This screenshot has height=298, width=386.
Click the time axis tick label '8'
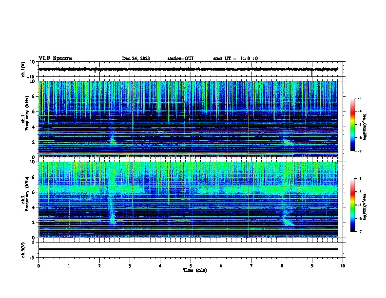[x=282, y=266]
